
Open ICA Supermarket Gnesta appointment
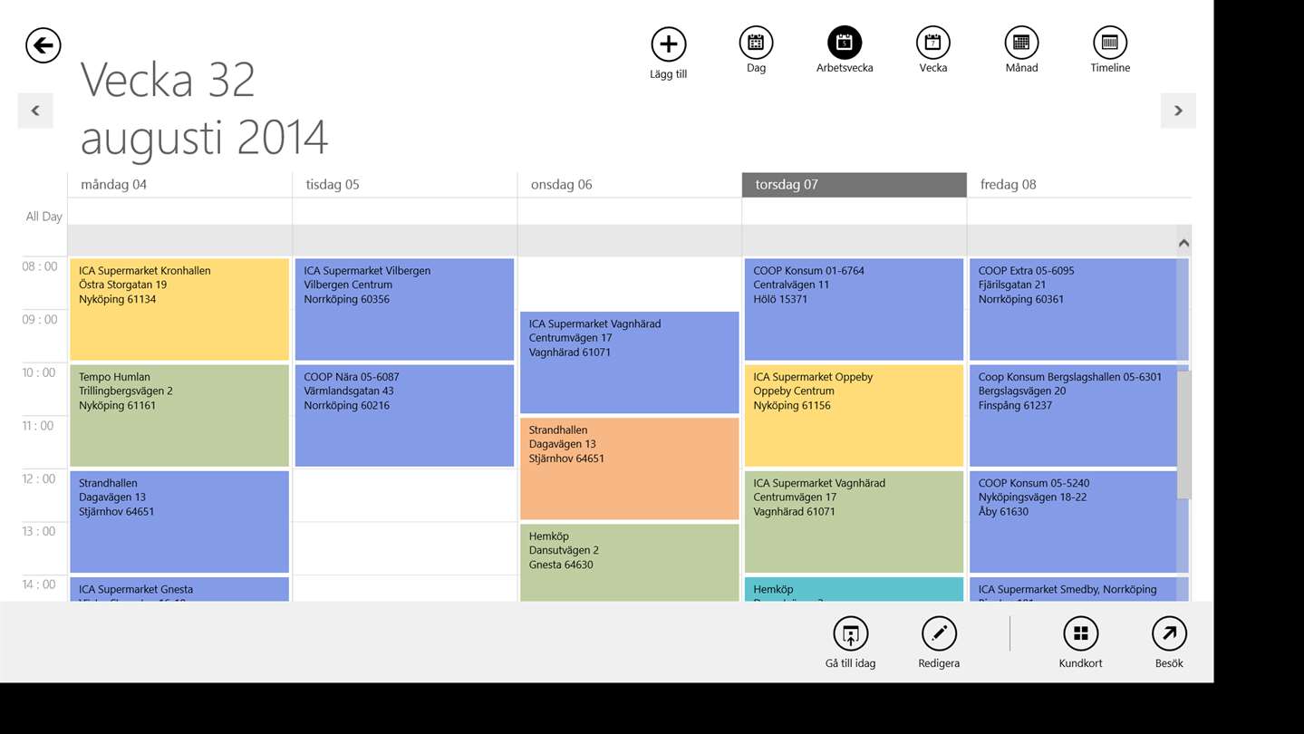(x=179, y=589)
